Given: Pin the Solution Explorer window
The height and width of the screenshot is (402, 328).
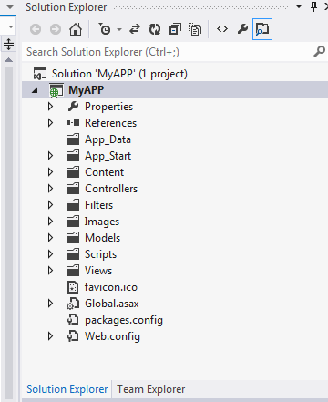Looking at the screenshot, I should point(313,6).
